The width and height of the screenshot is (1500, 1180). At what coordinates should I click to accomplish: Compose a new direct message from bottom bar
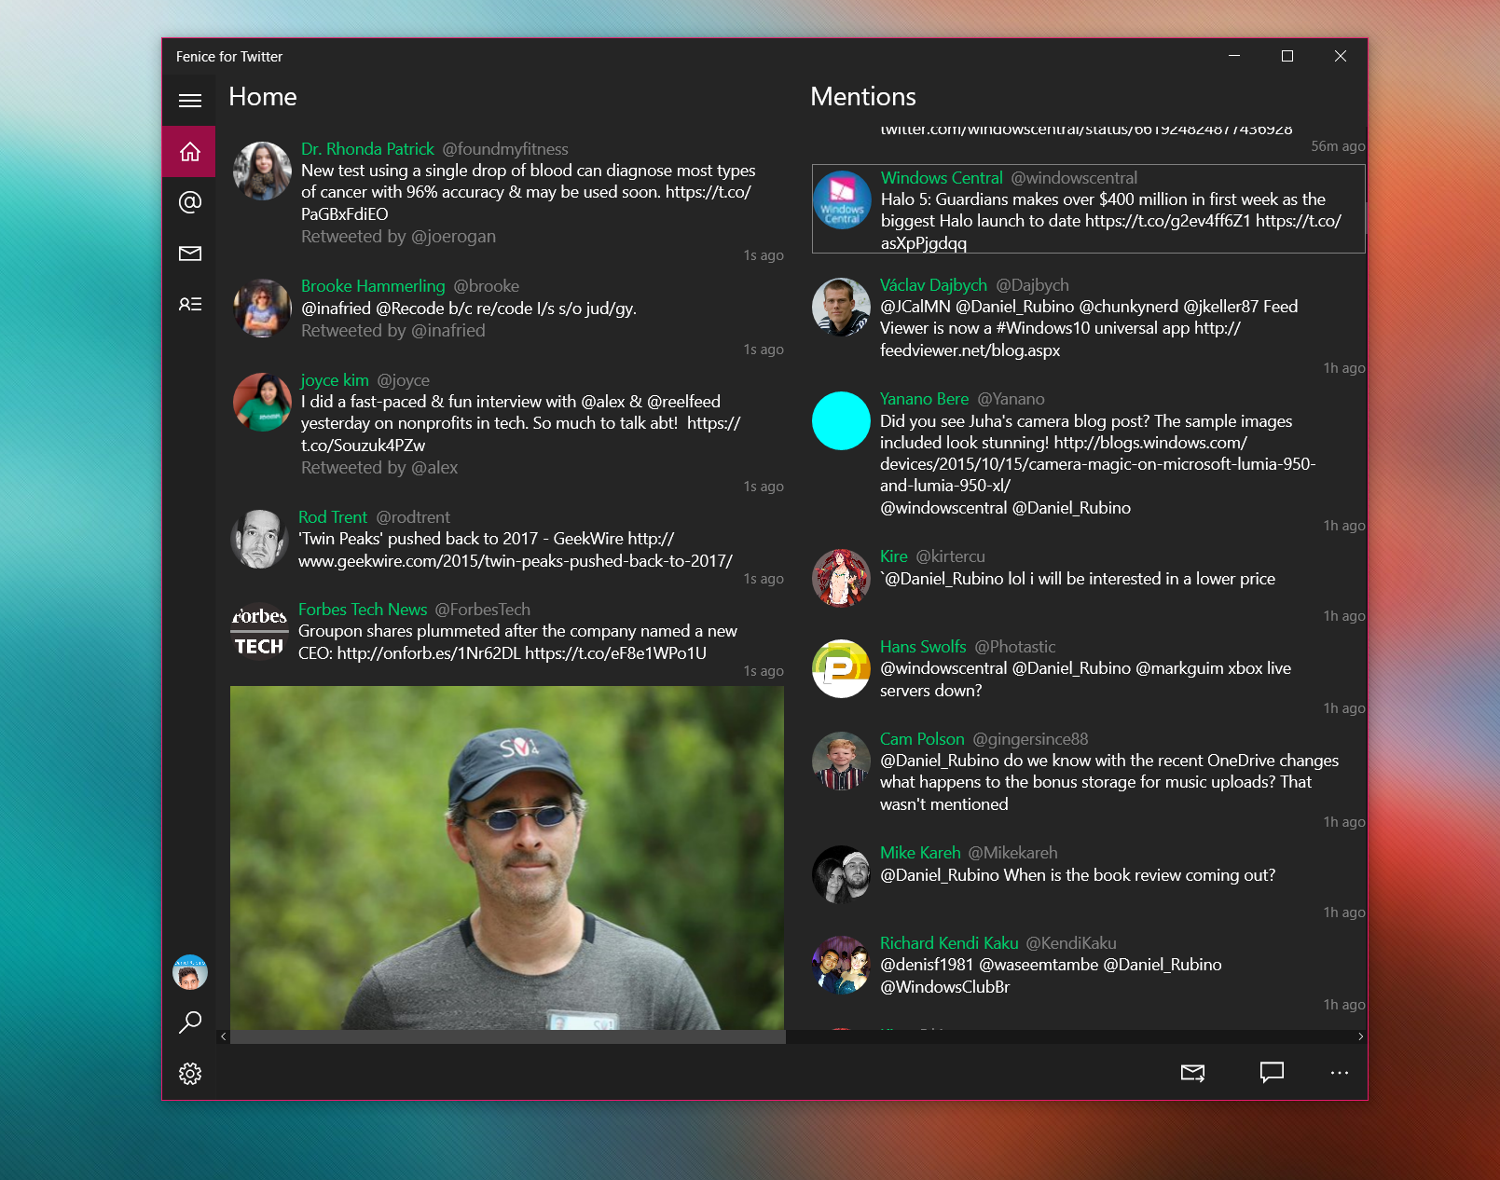pos(1192,1073)
